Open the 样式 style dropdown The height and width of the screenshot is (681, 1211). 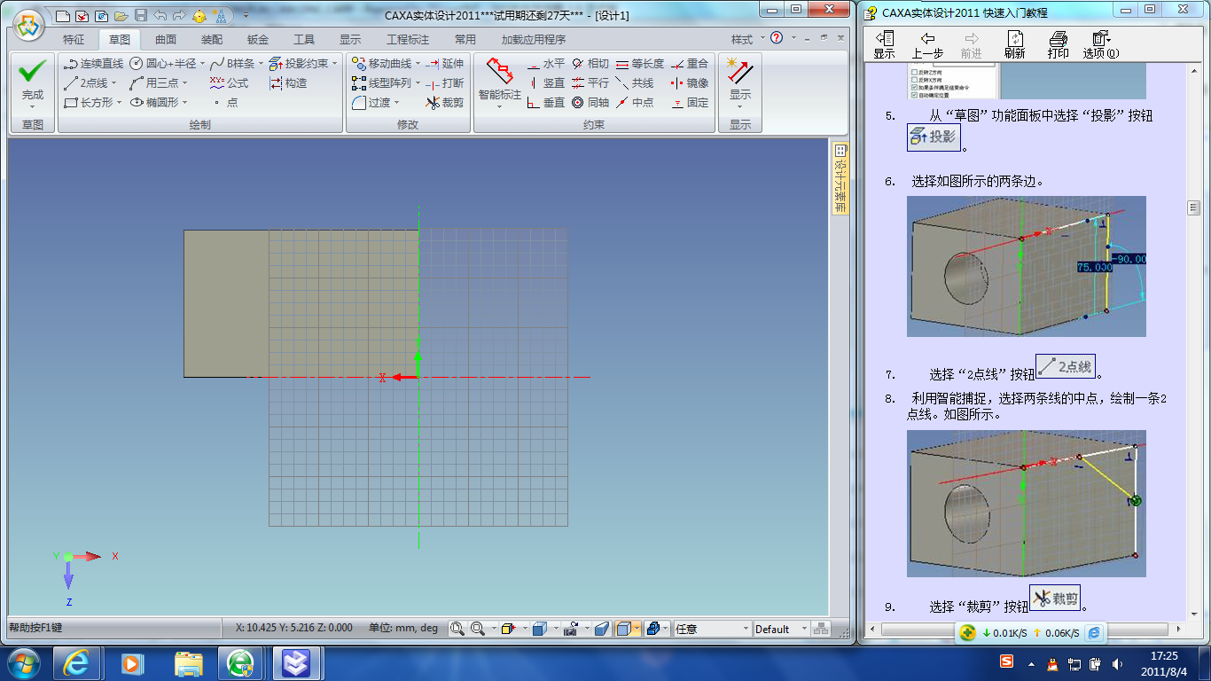(x=746, y=39)
